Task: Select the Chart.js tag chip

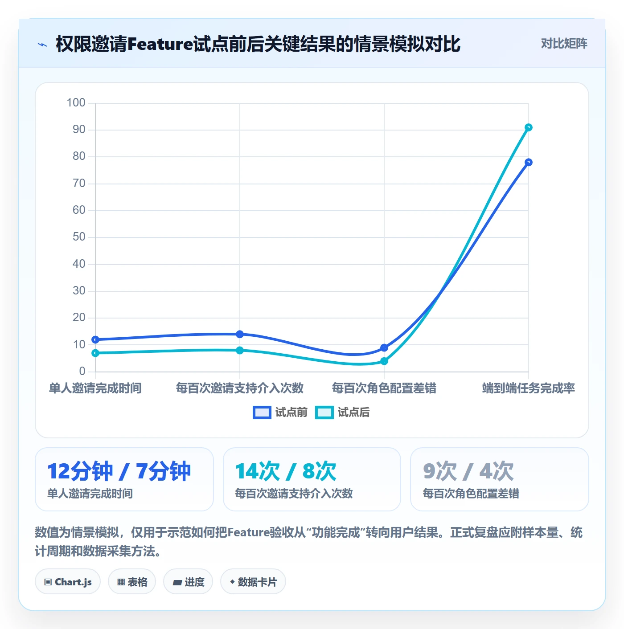Action: (68, 582)
